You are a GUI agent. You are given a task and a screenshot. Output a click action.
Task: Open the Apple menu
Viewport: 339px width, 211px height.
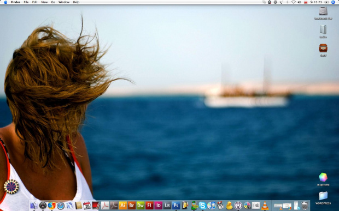pos(5,2)
